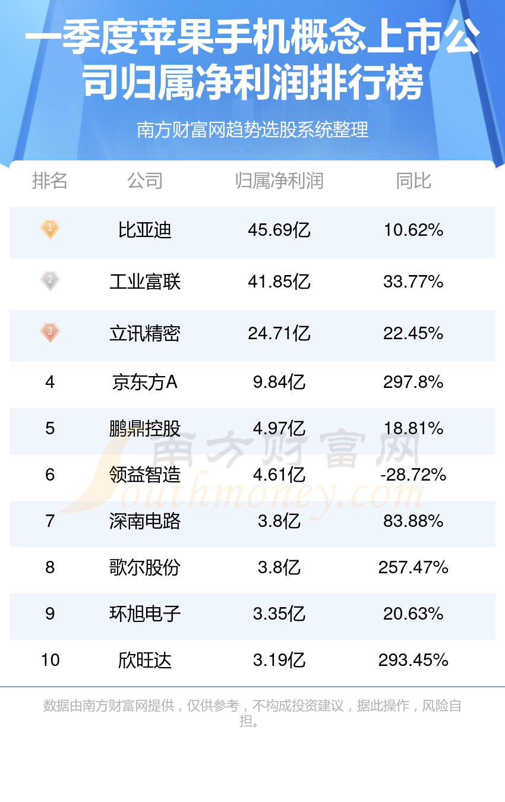Click company name 领益智造
Viewport: 505px width, 802px height.
pos(145,475)
